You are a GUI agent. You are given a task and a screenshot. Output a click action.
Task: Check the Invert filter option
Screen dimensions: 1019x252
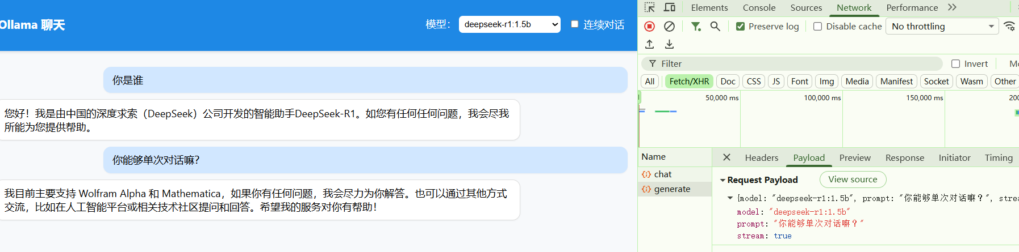[955, 64]
